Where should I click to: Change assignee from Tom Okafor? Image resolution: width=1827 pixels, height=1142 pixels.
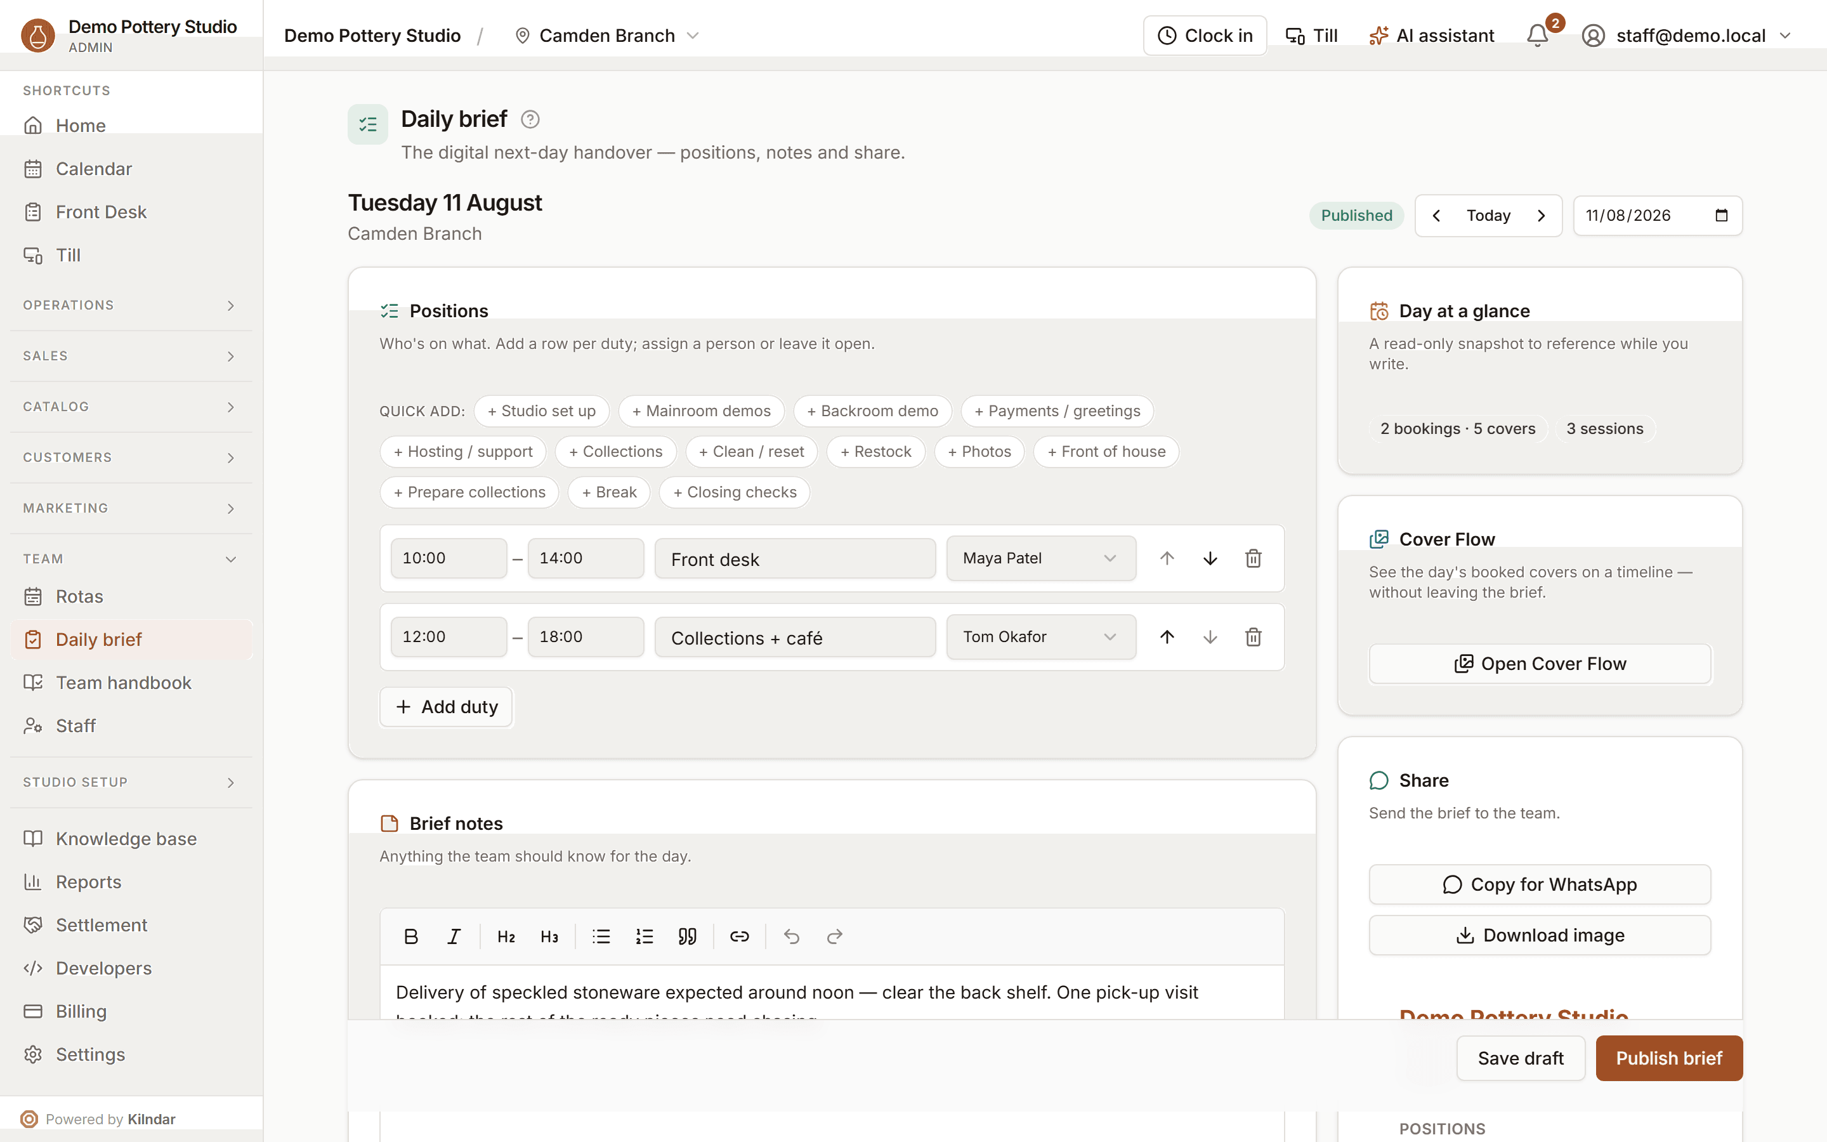[x=1041, y=637]
